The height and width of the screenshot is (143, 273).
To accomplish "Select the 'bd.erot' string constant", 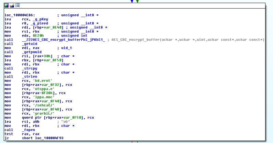I will coord(42,81).
